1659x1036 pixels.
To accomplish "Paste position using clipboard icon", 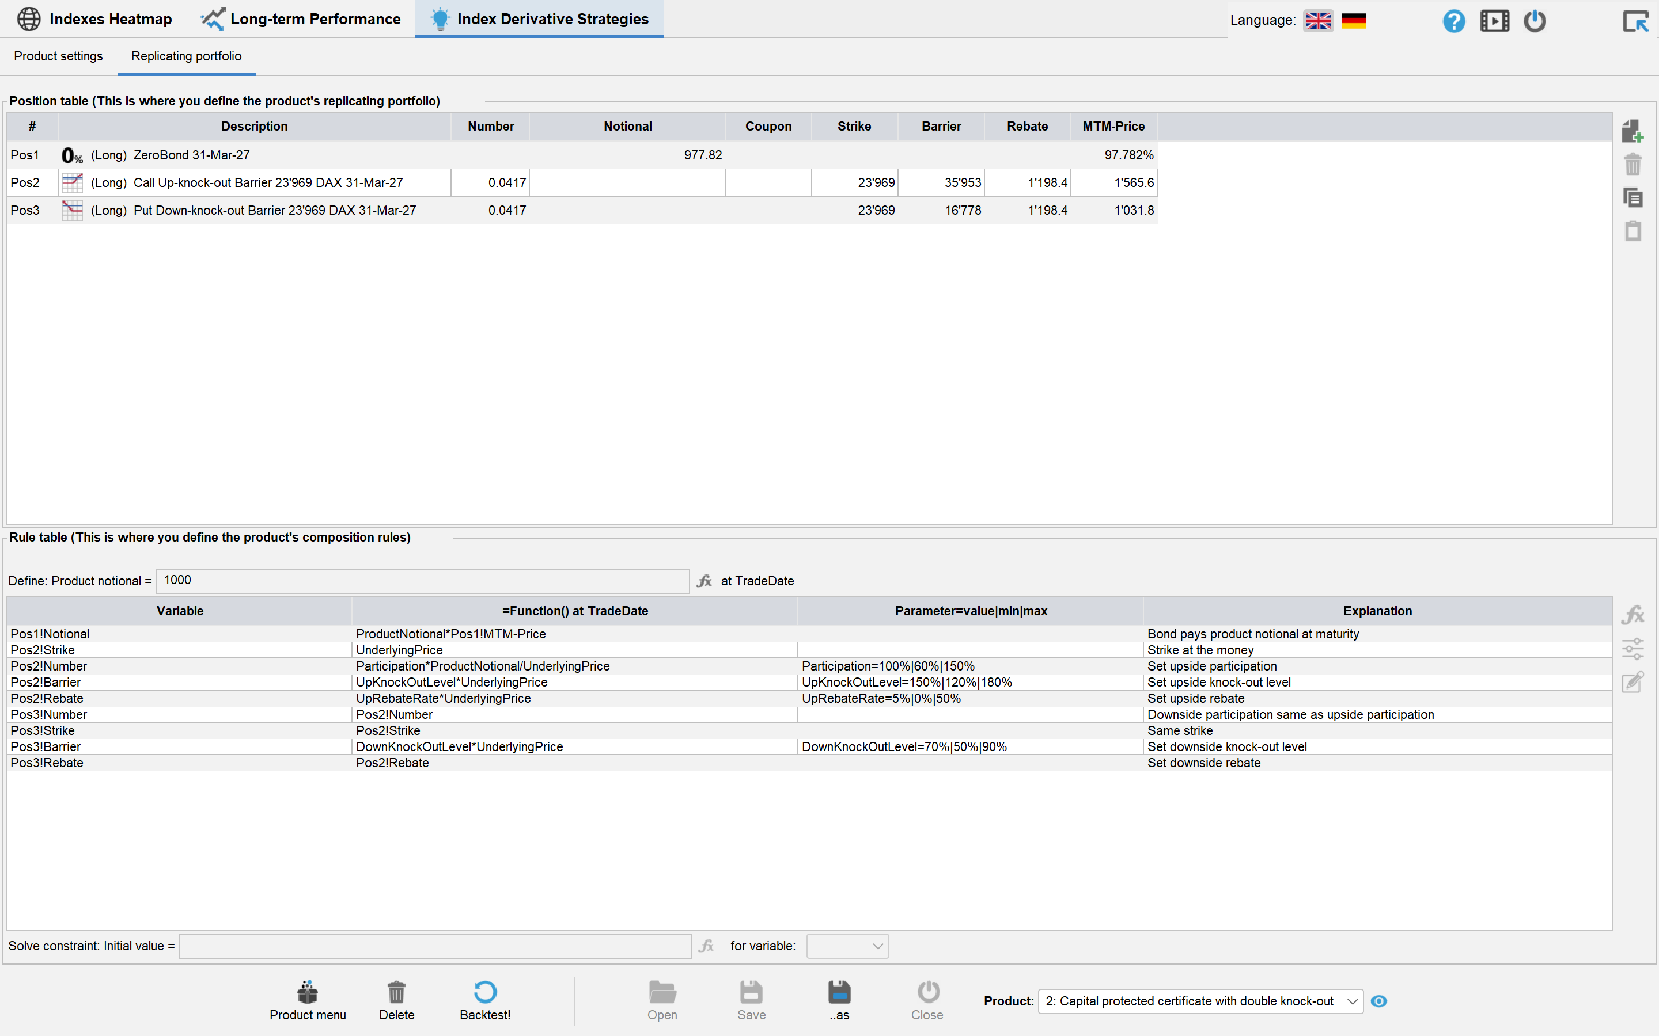I will [x=1633, y=231].
